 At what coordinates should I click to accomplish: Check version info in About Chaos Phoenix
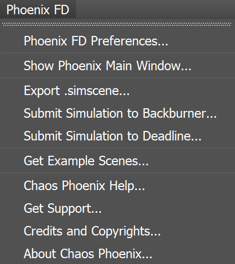(x=118, y=253)
